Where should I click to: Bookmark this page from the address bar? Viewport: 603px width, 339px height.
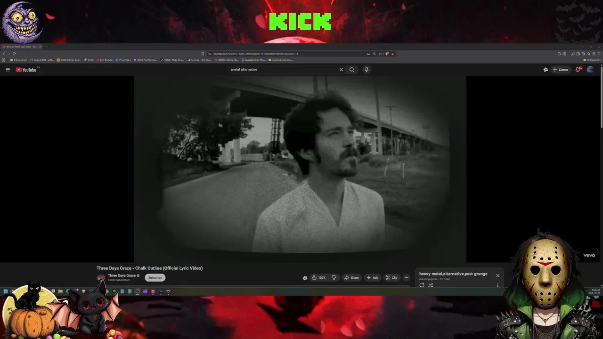pos(203,54)
